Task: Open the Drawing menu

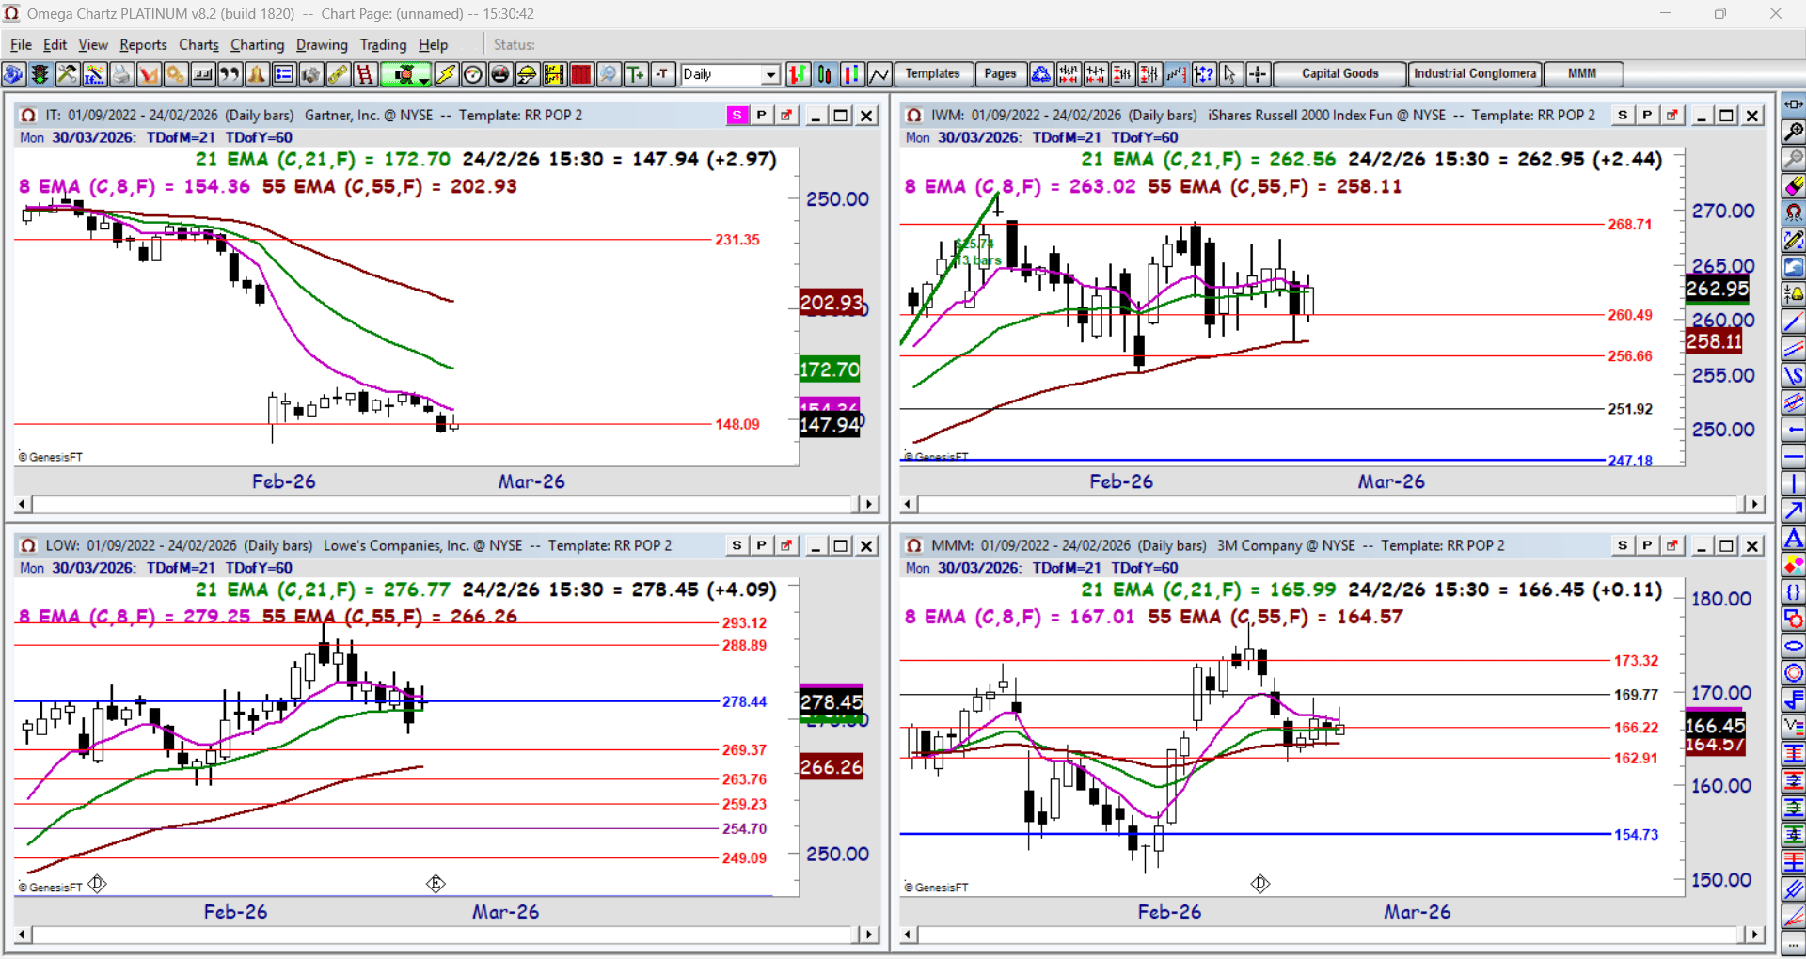Action: click(322, 45)
